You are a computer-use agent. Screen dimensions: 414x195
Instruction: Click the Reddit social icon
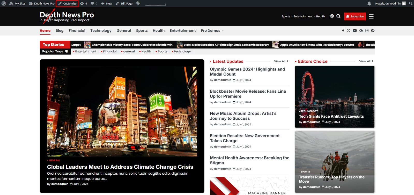(373, 30)
